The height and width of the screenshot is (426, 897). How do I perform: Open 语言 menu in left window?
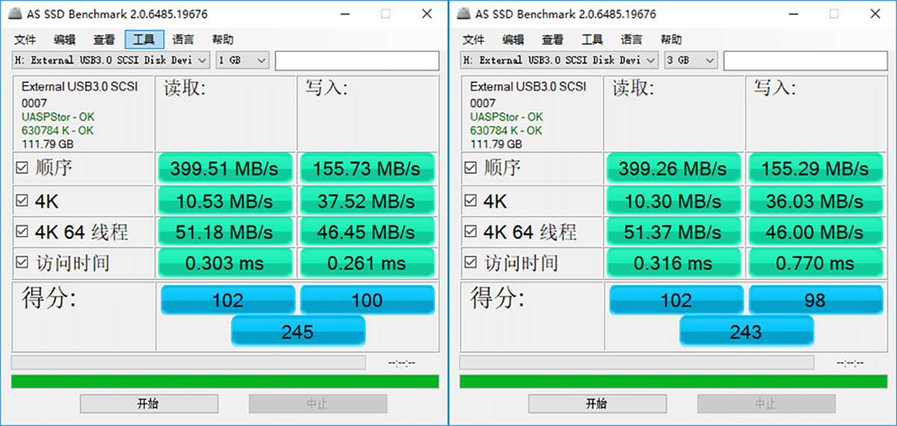tap(183, 40)
